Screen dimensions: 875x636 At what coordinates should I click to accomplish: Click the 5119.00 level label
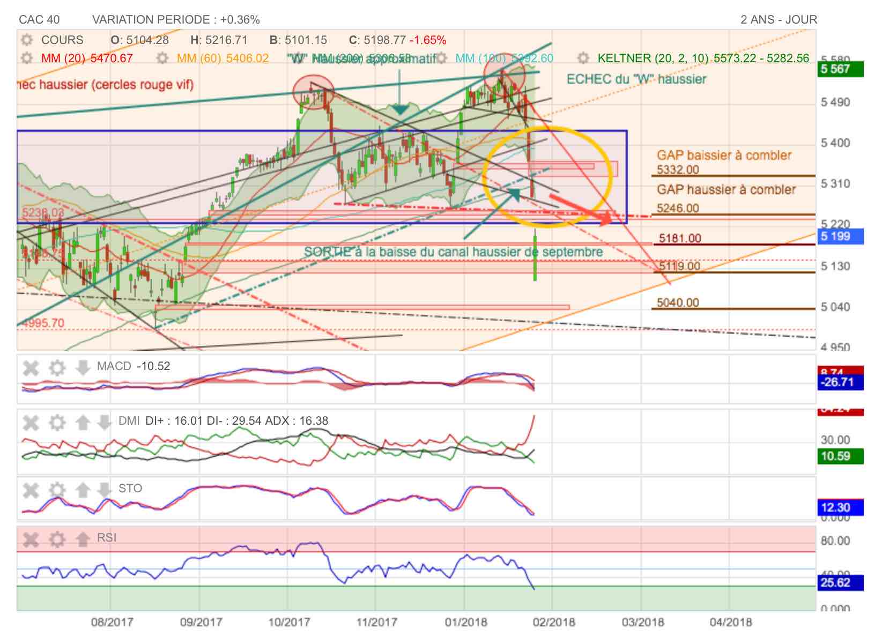pos(680,267)
